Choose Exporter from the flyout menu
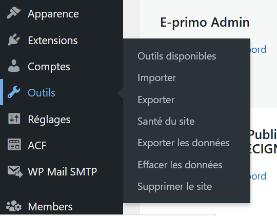 click(x=156, y=100)
